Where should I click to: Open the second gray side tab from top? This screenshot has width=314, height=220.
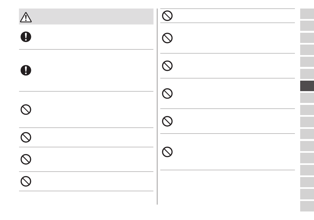point(307,26)
